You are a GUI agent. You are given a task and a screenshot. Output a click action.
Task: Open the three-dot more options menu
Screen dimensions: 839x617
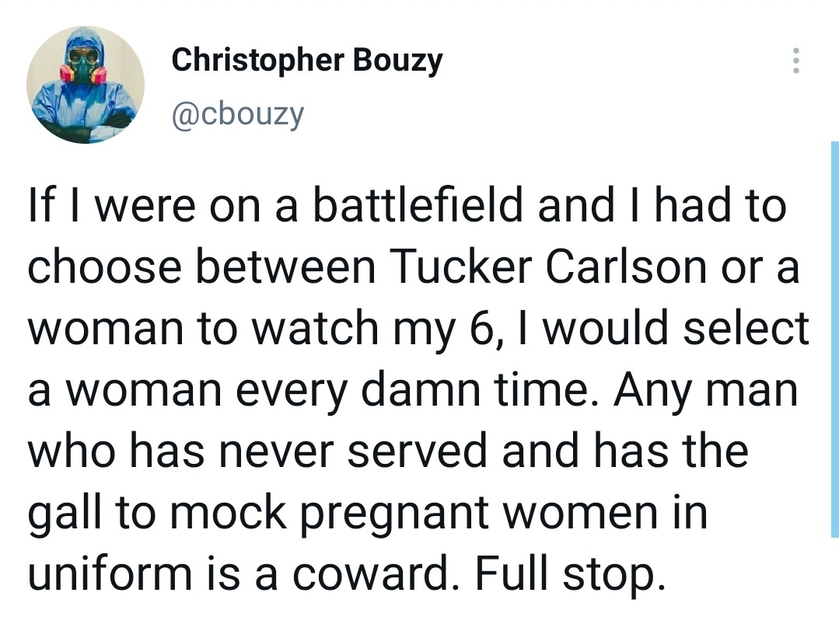click(795, 61)
